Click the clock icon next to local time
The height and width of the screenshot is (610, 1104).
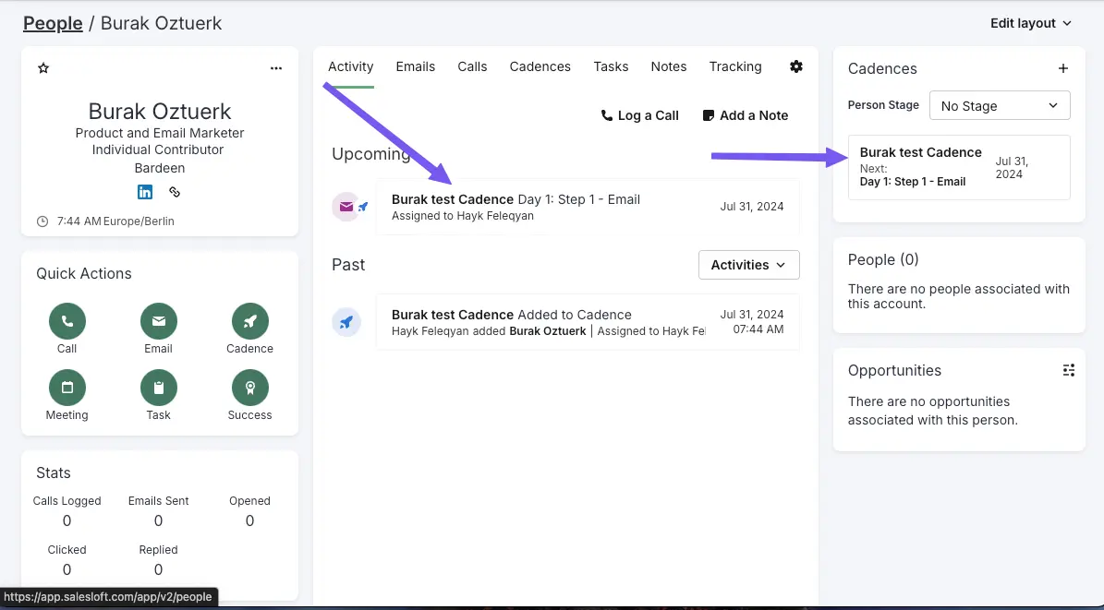(x=42, y=221)
